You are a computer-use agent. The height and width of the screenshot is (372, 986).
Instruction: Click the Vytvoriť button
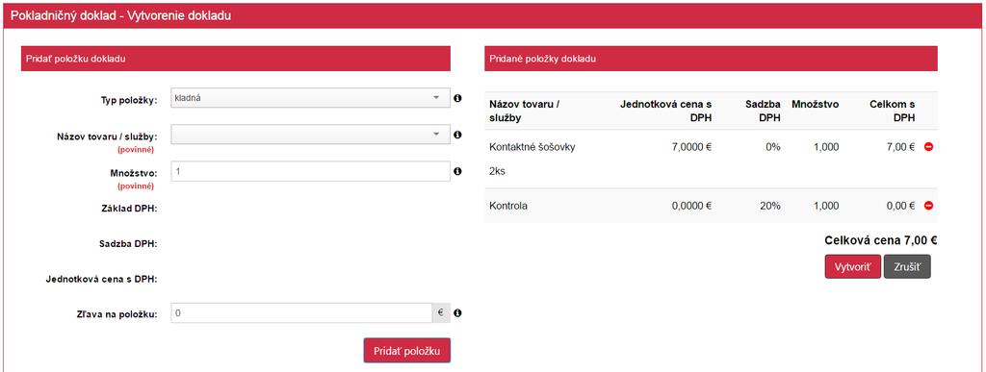[853, 266]
